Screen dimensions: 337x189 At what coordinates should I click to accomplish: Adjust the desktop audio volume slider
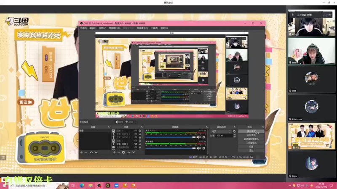click(171, 148)
